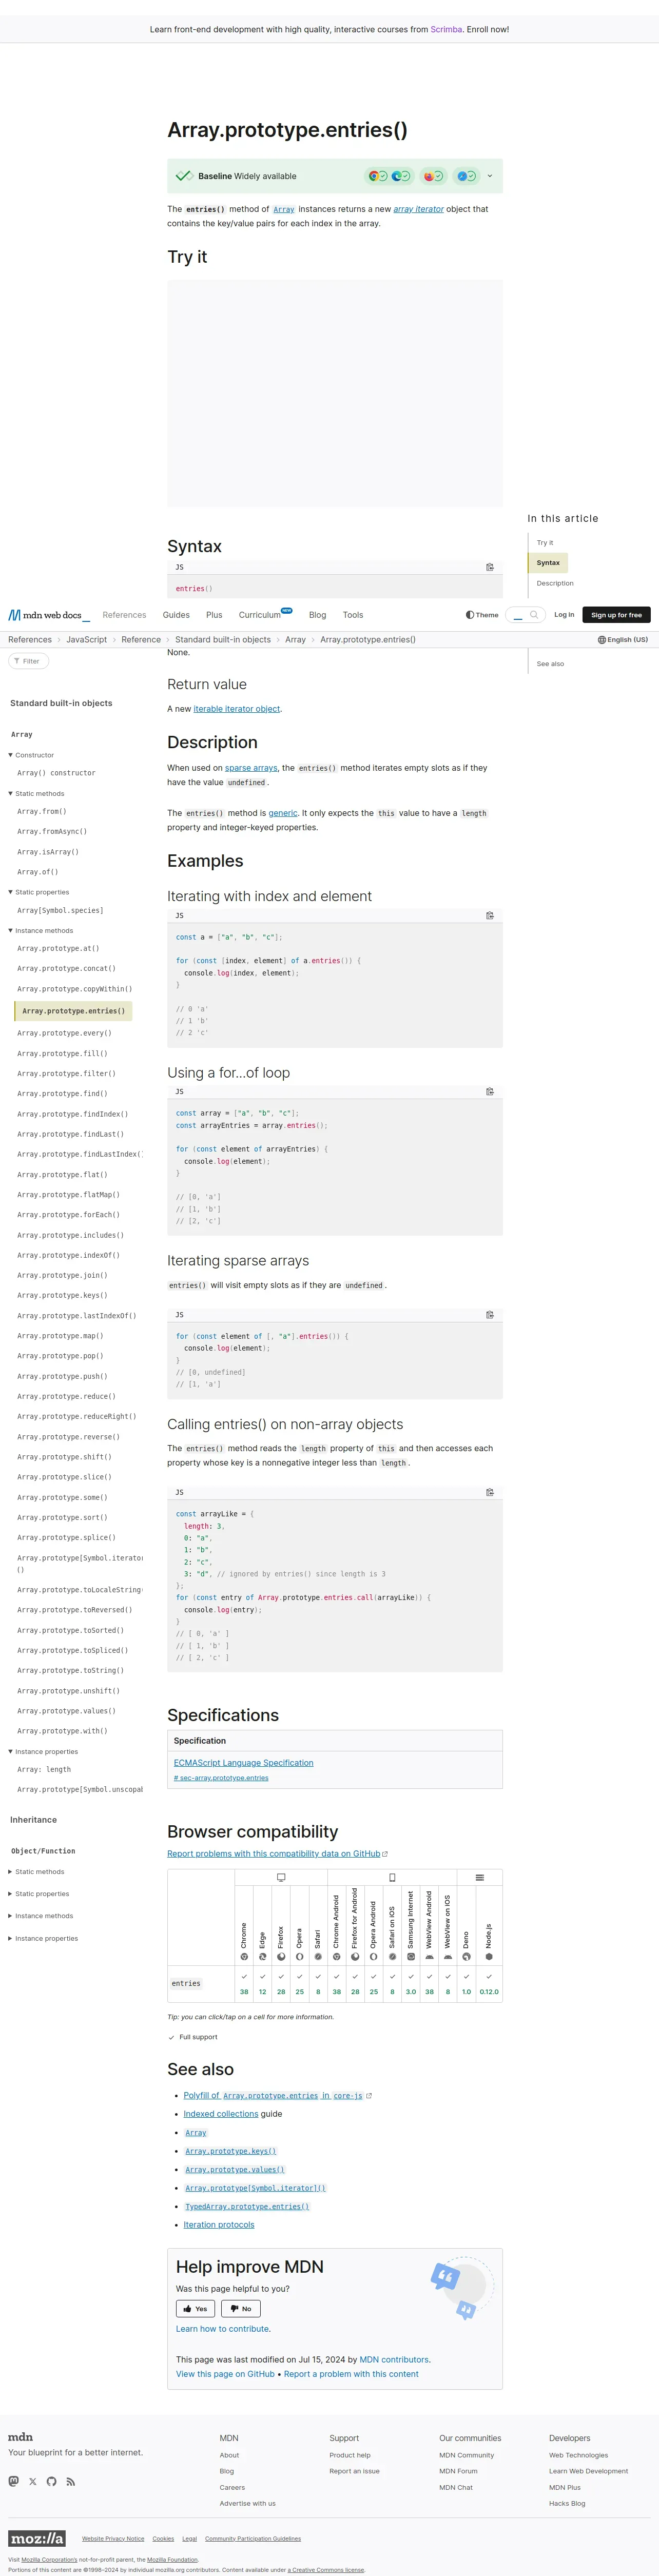Open the ECMAScript Language Specification link
Viewport: 659px width, 2576px height.
click(243, 1763)
